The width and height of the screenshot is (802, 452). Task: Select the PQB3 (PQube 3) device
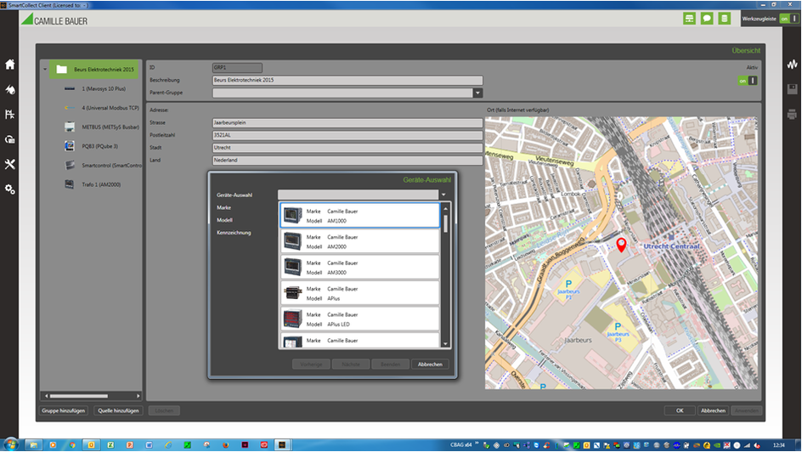pyautogui.click(x=92, y=146)
